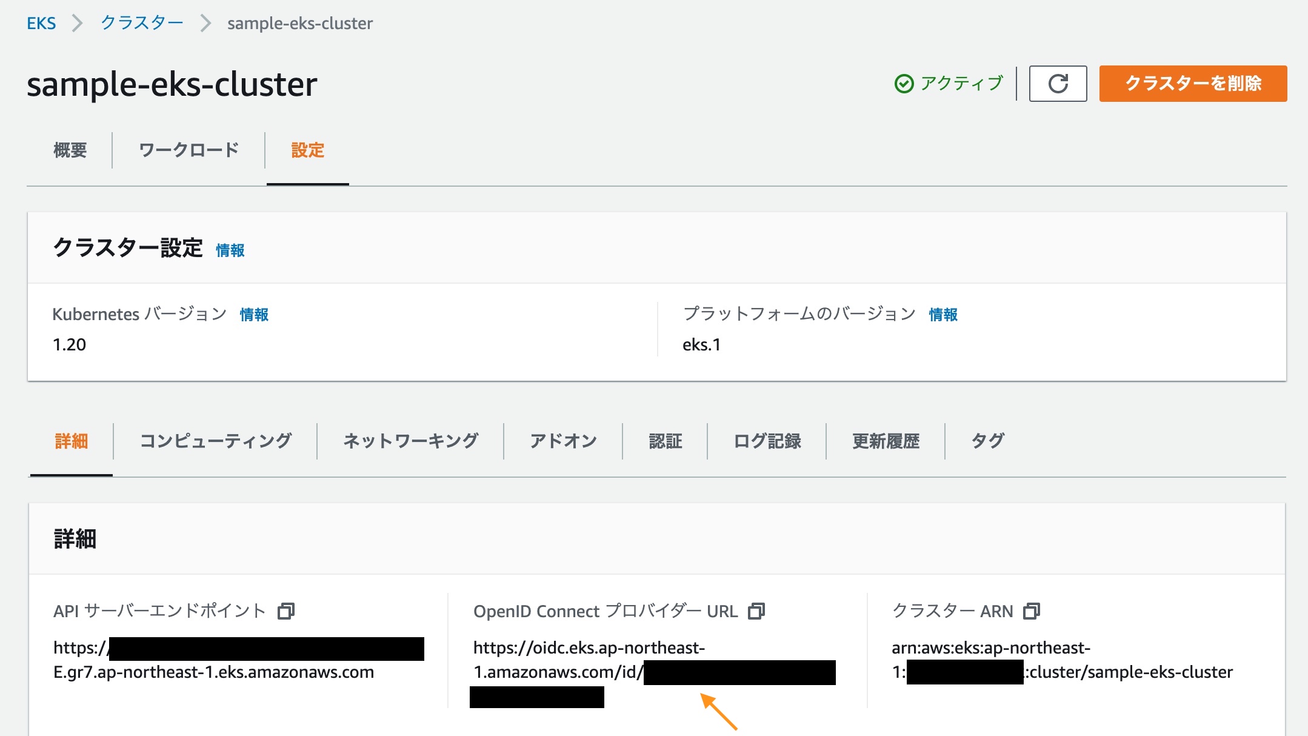Viewport: 1308px width, 736px height.
Task: Open 情報 link next to クラスター設定
Action: (230, 250)
